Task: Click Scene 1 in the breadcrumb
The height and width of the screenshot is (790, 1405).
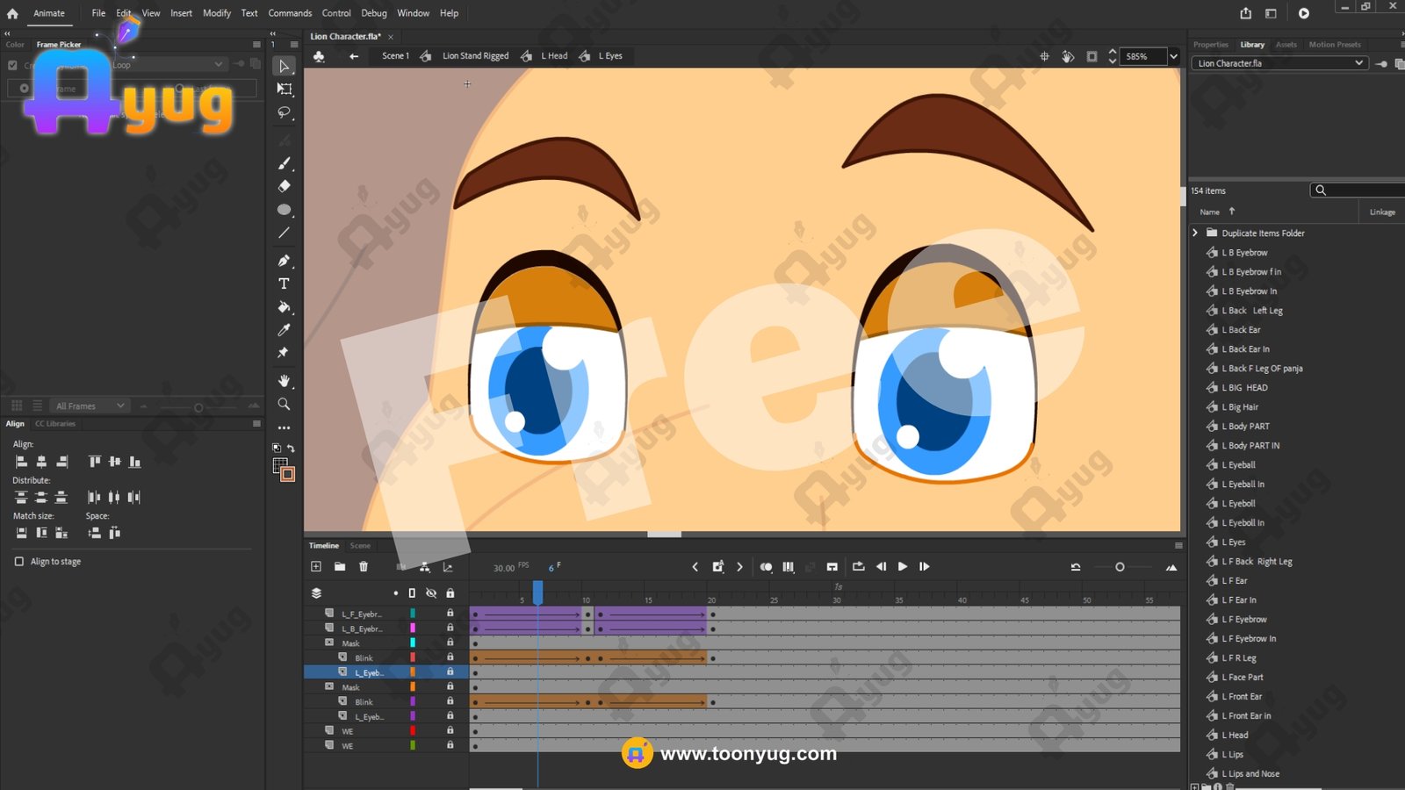Action: (395, 56)
